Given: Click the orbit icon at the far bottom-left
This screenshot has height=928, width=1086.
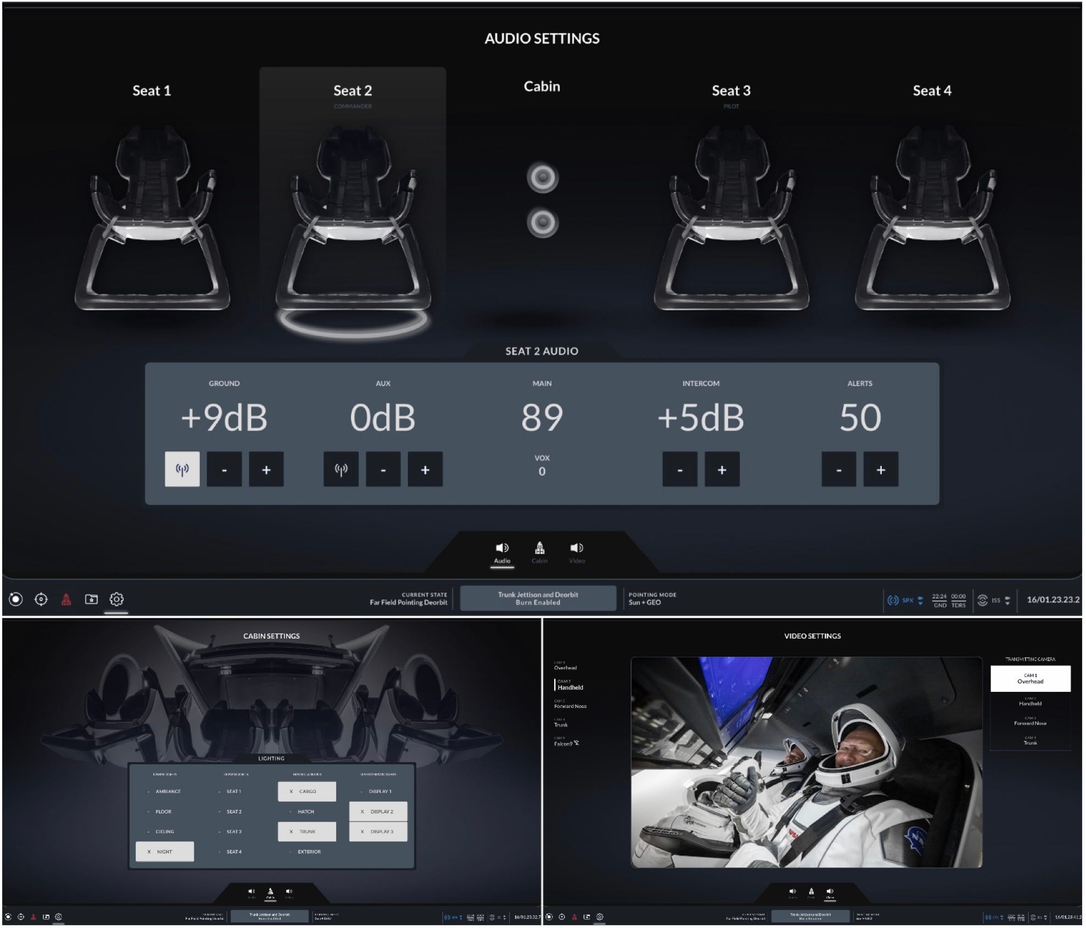Looking at the screenshot, I should click(x=16, y=600).
